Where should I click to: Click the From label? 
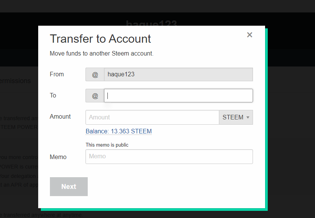point(57,74)
